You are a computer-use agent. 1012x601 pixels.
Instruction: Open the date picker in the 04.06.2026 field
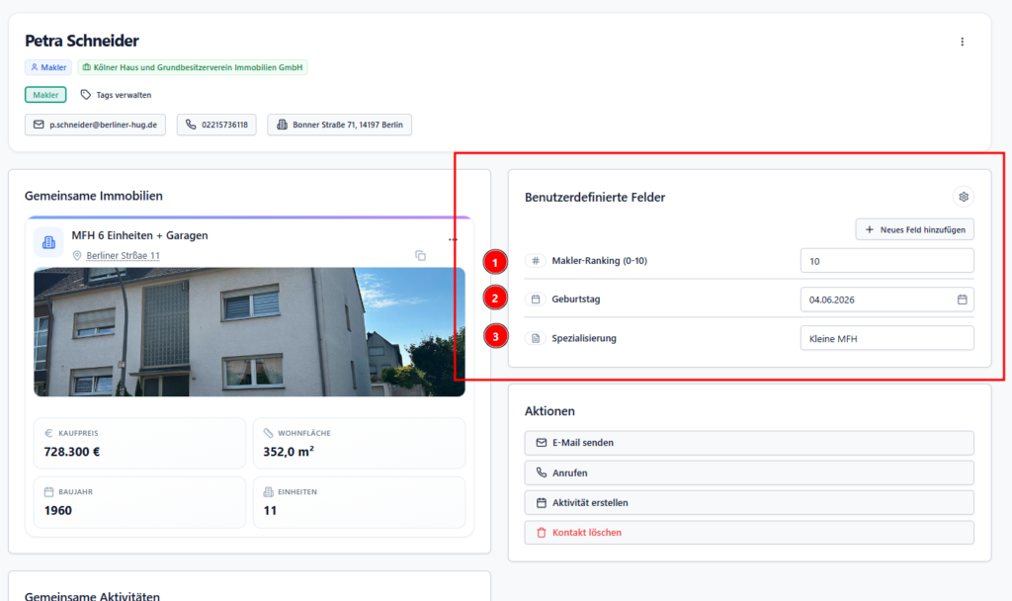962,298
